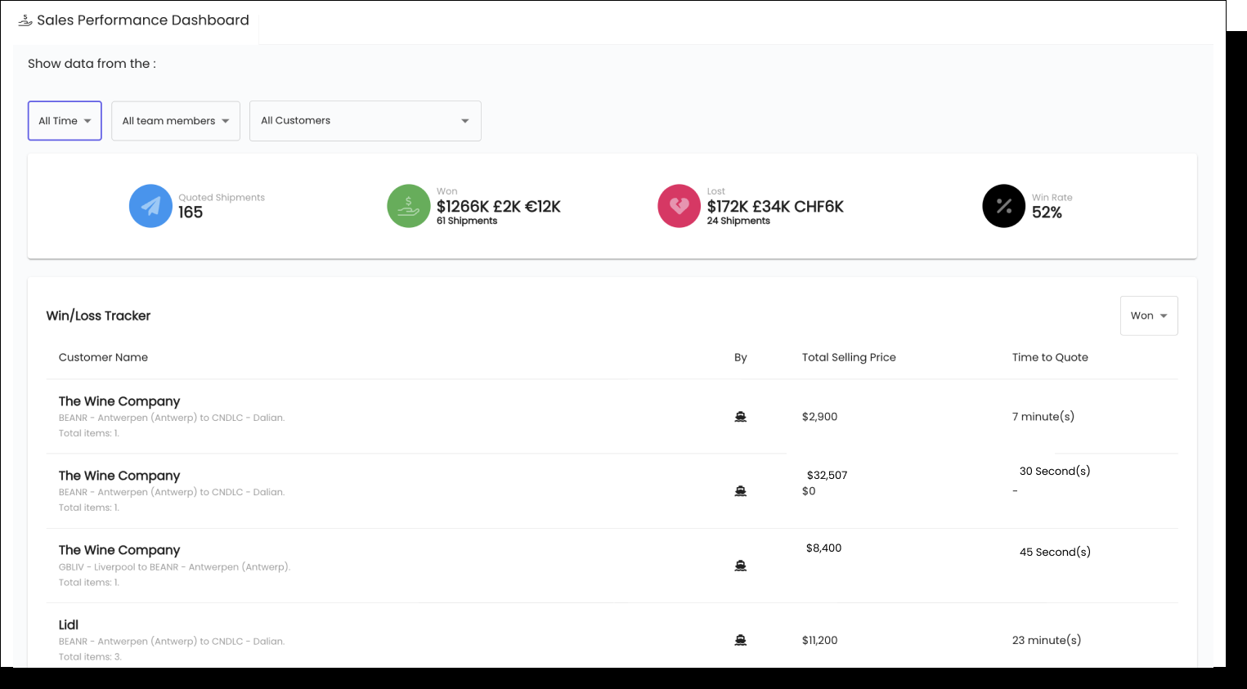Click the green Won money-hand icon

coord(409,206)
